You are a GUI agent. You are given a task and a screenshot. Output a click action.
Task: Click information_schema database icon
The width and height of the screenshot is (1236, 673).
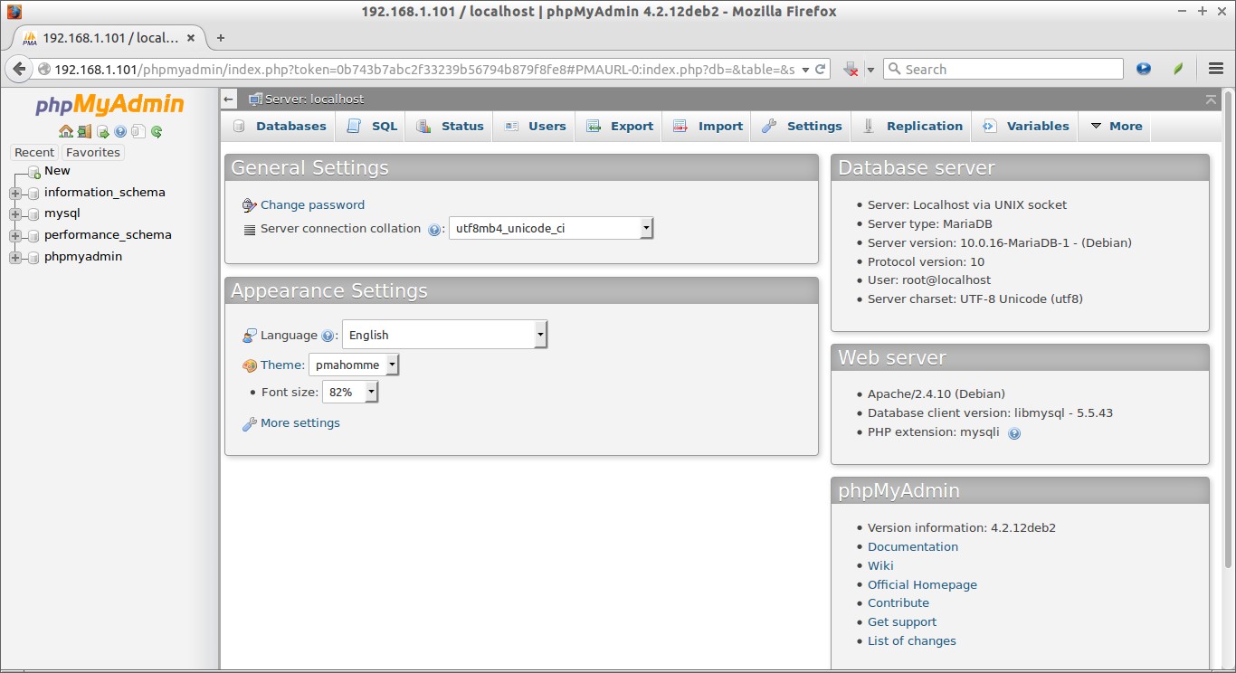(33, 193)
